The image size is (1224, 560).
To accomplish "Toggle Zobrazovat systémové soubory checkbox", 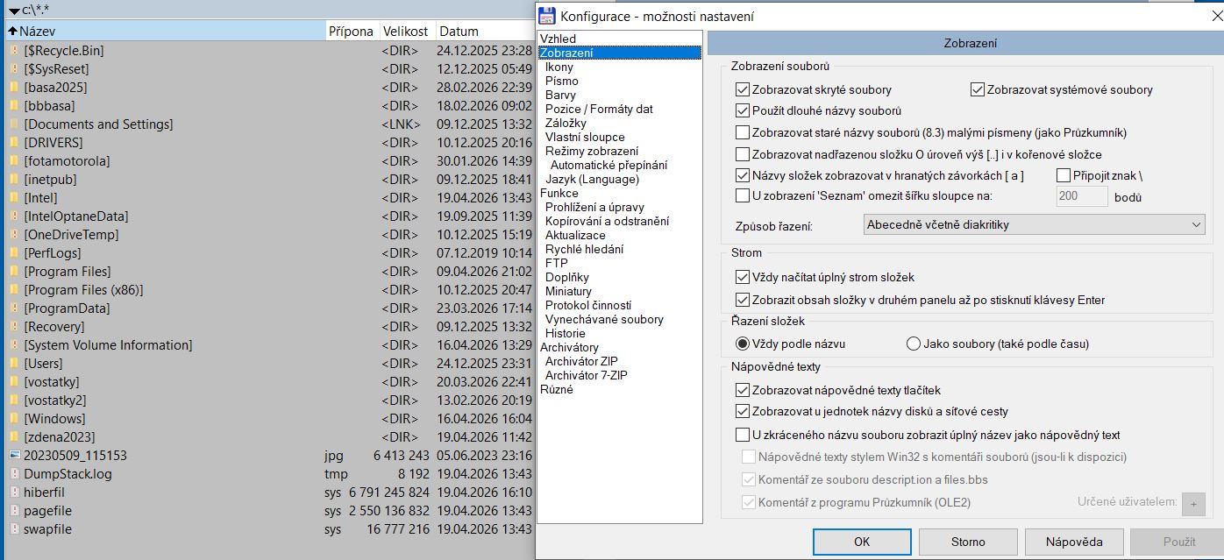I will [x=978, y=89].
